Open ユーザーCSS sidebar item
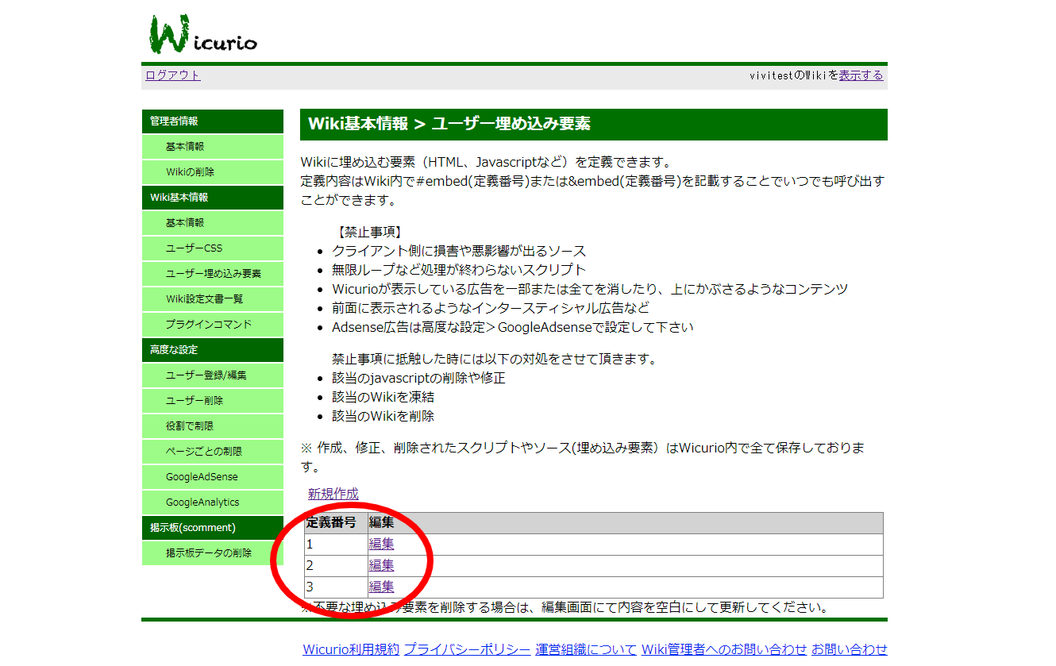 point(194,248)
